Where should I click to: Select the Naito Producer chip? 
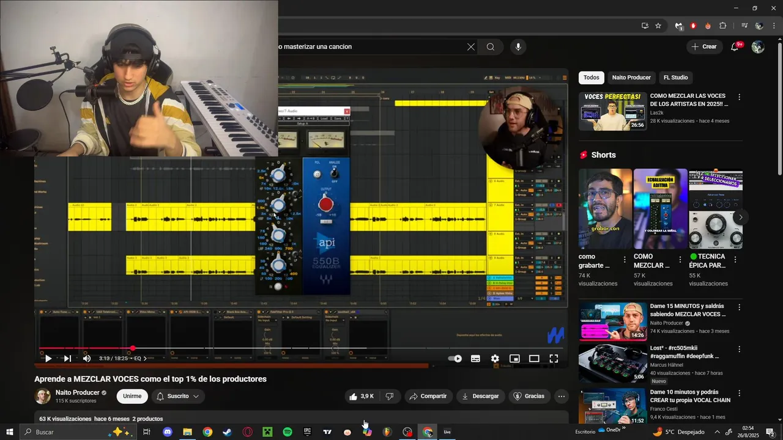pos(631,78)
